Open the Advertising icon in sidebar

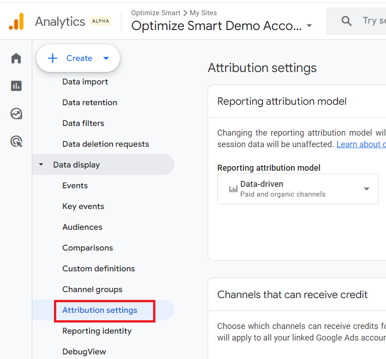(16, 142)
